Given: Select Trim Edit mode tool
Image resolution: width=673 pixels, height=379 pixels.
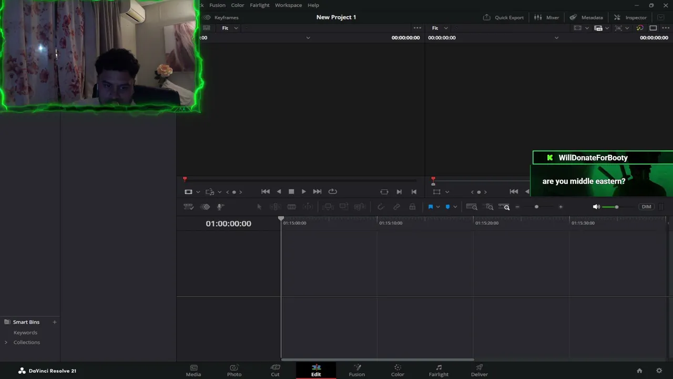Looking at the screenshot, I should click(x=275, y=207).
